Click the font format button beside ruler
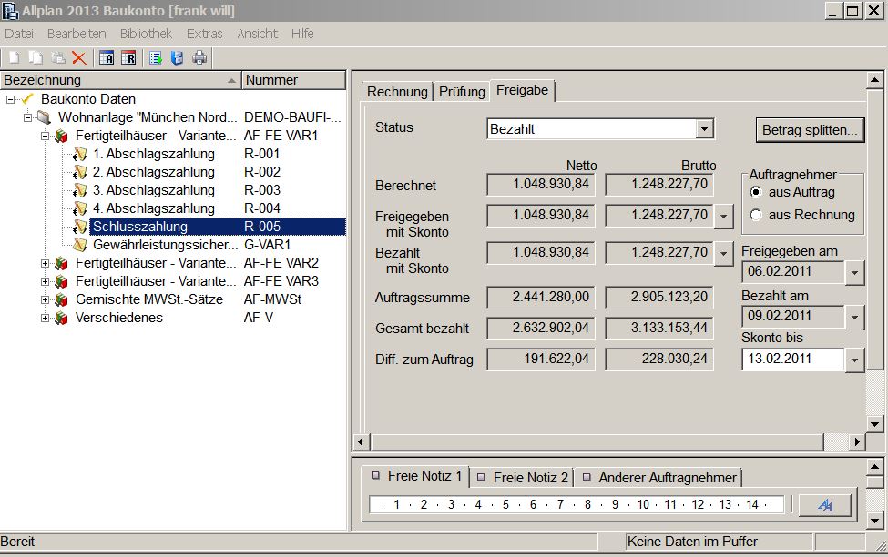The image size is (888, 557). [x=825, y=505]
